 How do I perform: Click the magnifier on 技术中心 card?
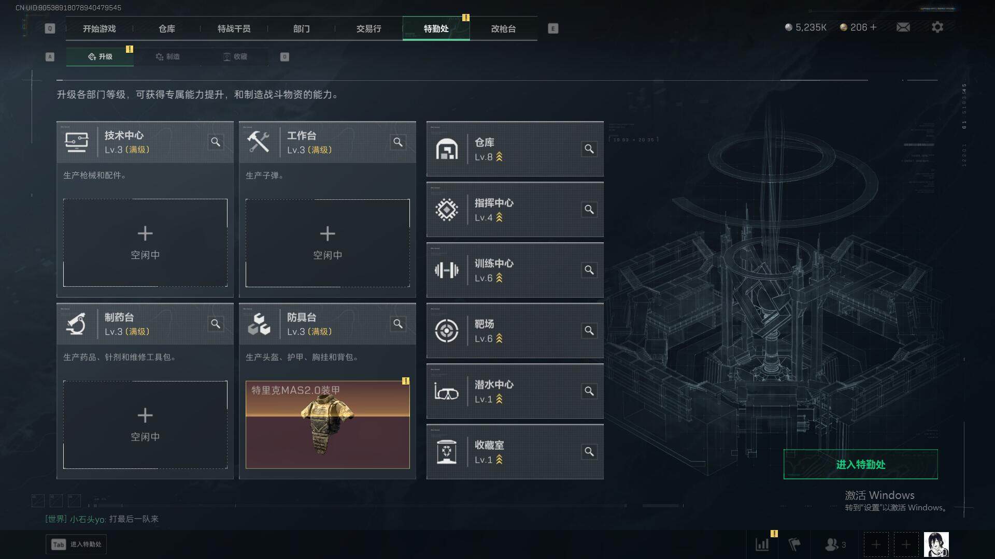pyautogui.click(x=216, y=142)
